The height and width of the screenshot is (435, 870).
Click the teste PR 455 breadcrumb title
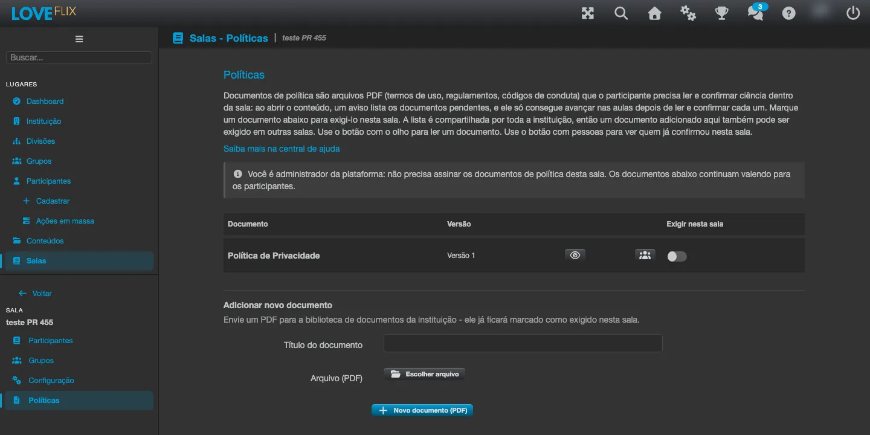304,38
